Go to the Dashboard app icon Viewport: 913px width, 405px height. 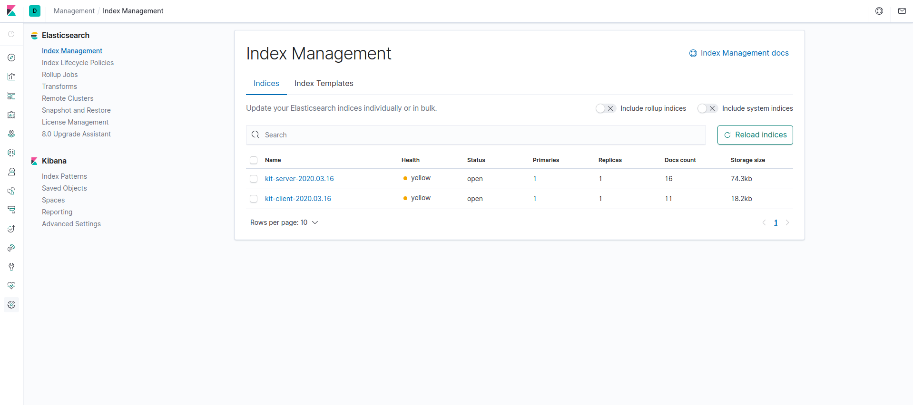pos(11,96)
